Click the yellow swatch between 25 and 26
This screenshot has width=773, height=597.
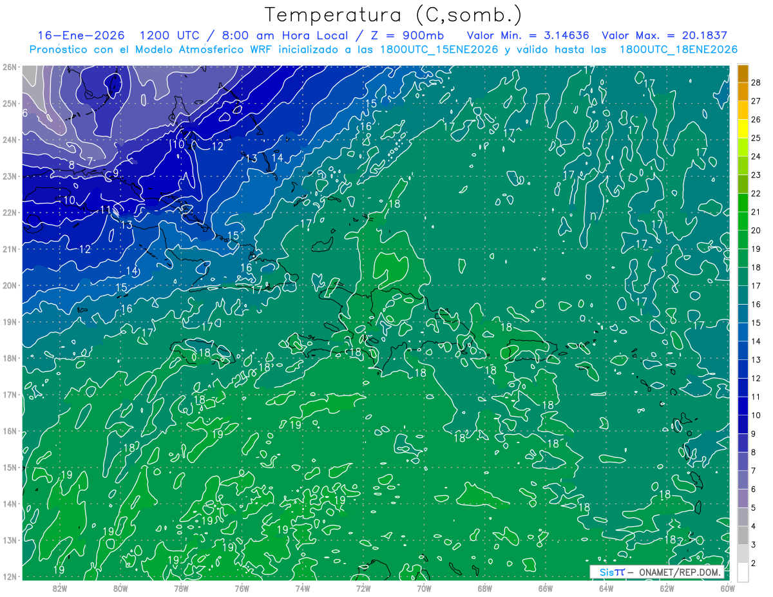[x=743, y=129]
